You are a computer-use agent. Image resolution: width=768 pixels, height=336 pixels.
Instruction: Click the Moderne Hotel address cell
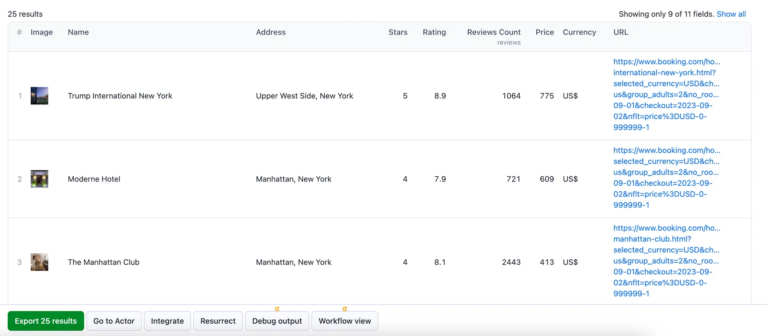tap(294, 179)
